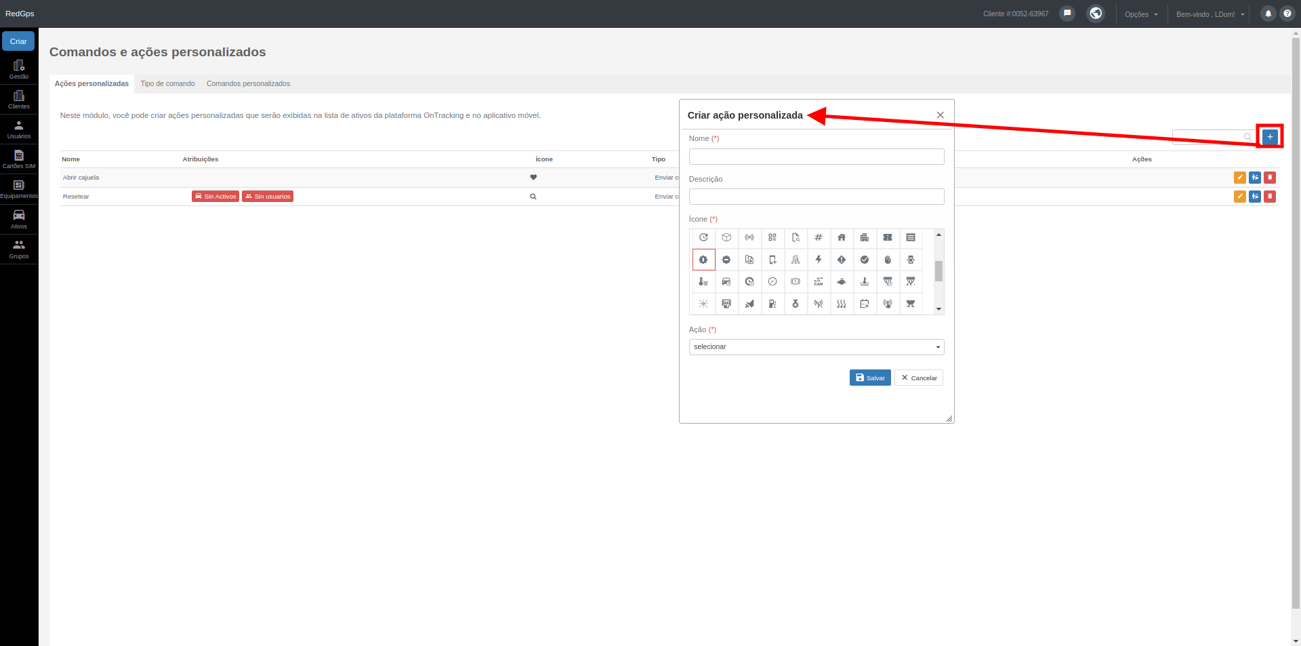Screen dimensions: 1301x646
Task: Expand the Opções menu
Action: pos(1141,14)
